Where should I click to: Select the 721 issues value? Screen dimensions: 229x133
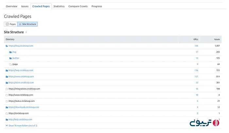pos(218,70)
